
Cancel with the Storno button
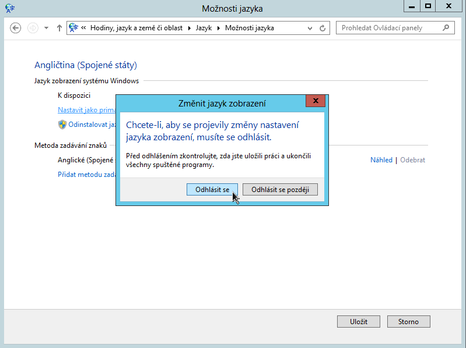[x=408, y=321]
